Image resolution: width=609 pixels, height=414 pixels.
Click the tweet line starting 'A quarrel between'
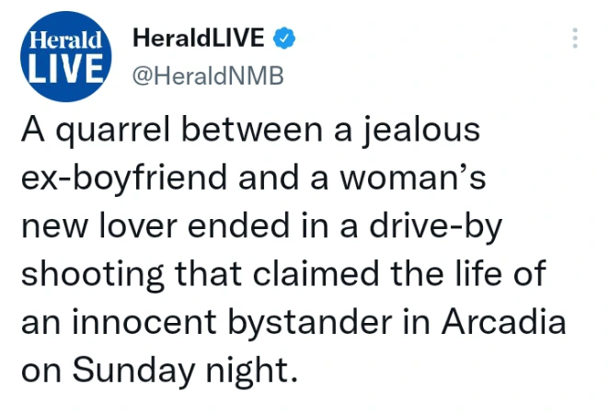point(251,132)
